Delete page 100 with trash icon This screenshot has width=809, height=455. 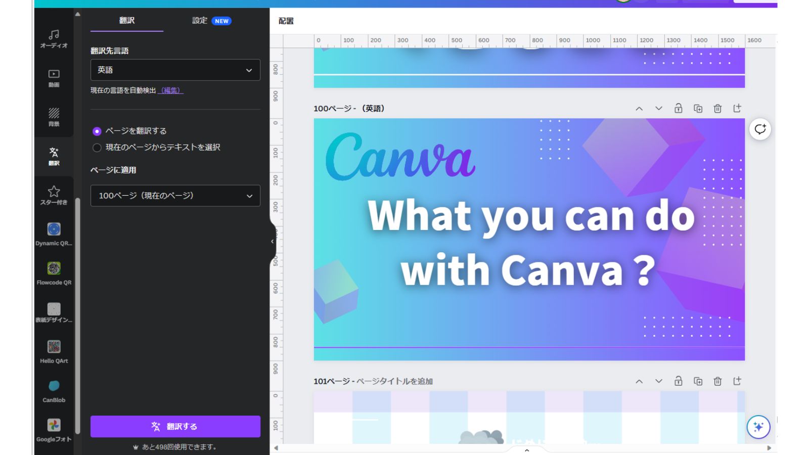tap(717, 108)
